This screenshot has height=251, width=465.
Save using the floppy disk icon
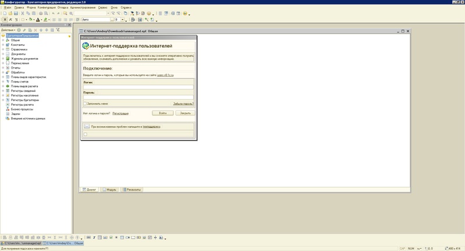click(16, 13)
